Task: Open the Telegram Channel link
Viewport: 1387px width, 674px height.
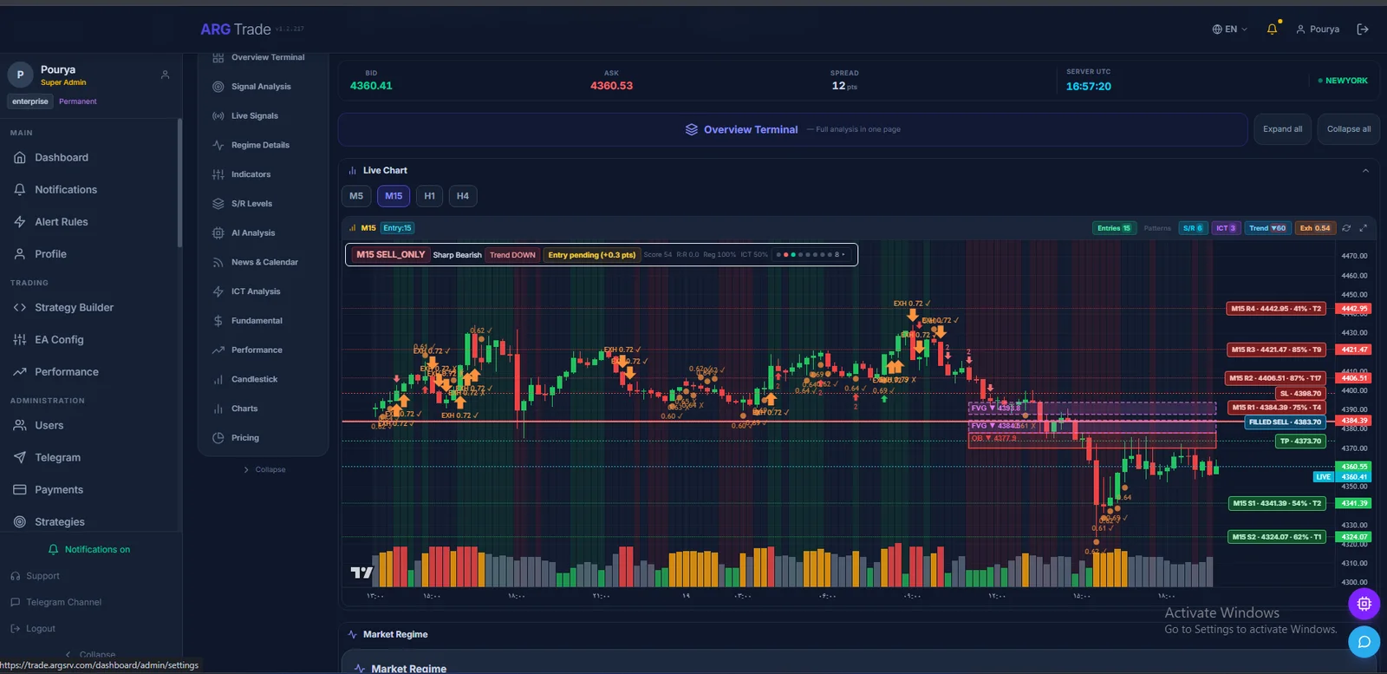Action: [55, 602]
